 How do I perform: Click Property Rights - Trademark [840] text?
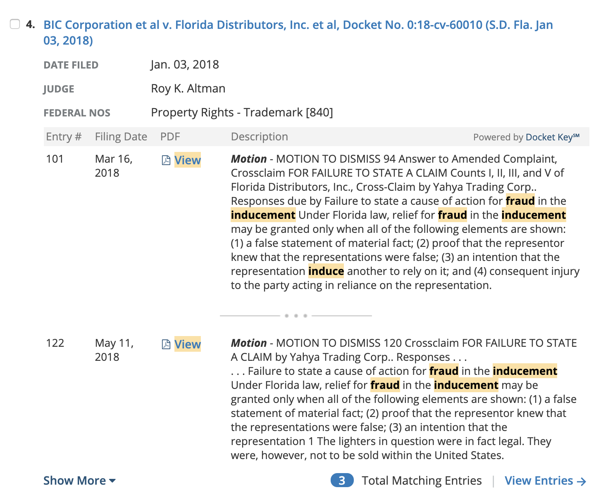tap(242, 112)
